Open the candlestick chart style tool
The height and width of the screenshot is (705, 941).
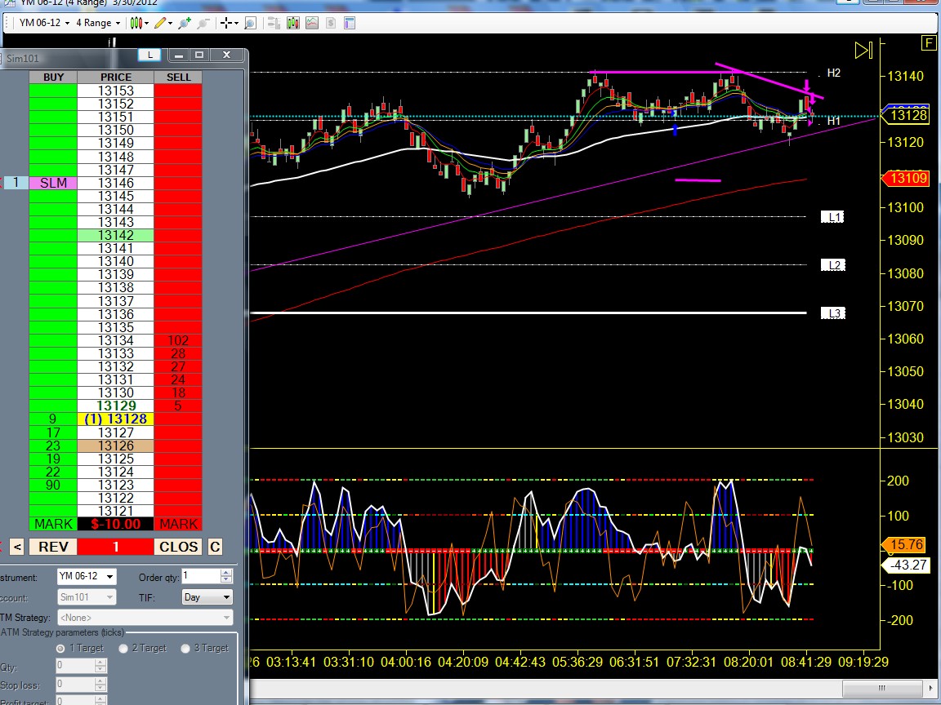point(136,24)
